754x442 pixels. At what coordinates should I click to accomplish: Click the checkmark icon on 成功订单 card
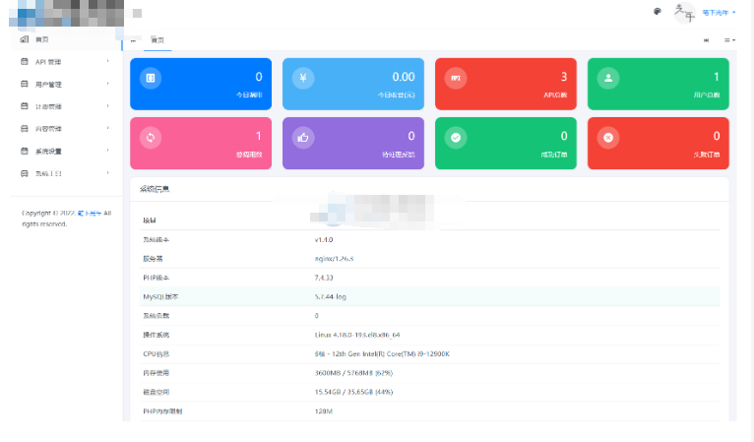(456, 138)
